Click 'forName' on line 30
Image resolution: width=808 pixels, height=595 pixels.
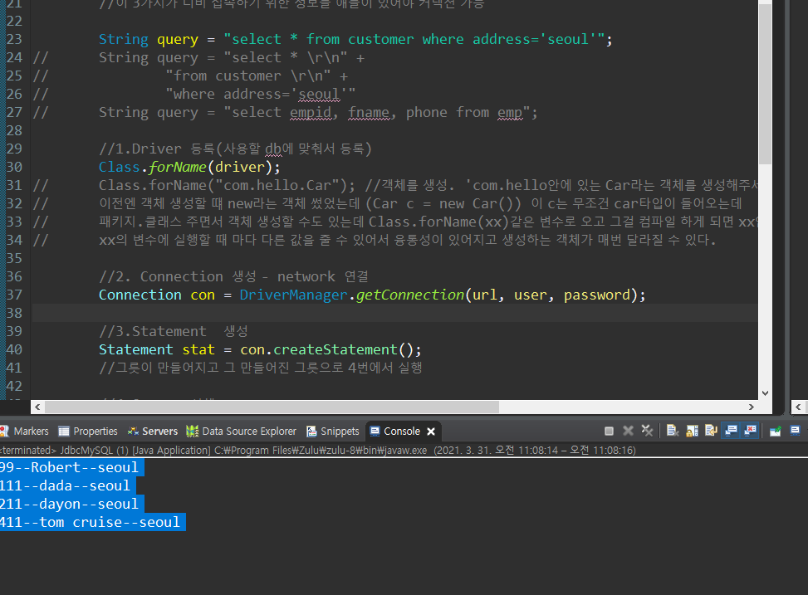tap(178, 167)
